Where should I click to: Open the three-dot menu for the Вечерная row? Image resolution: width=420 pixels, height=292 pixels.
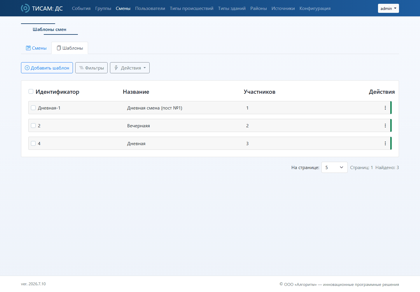(385, 126)
